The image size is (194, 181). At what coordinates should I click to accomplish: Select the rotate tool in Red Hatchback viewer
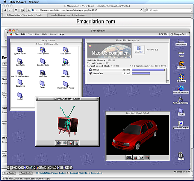coord(141,157)
